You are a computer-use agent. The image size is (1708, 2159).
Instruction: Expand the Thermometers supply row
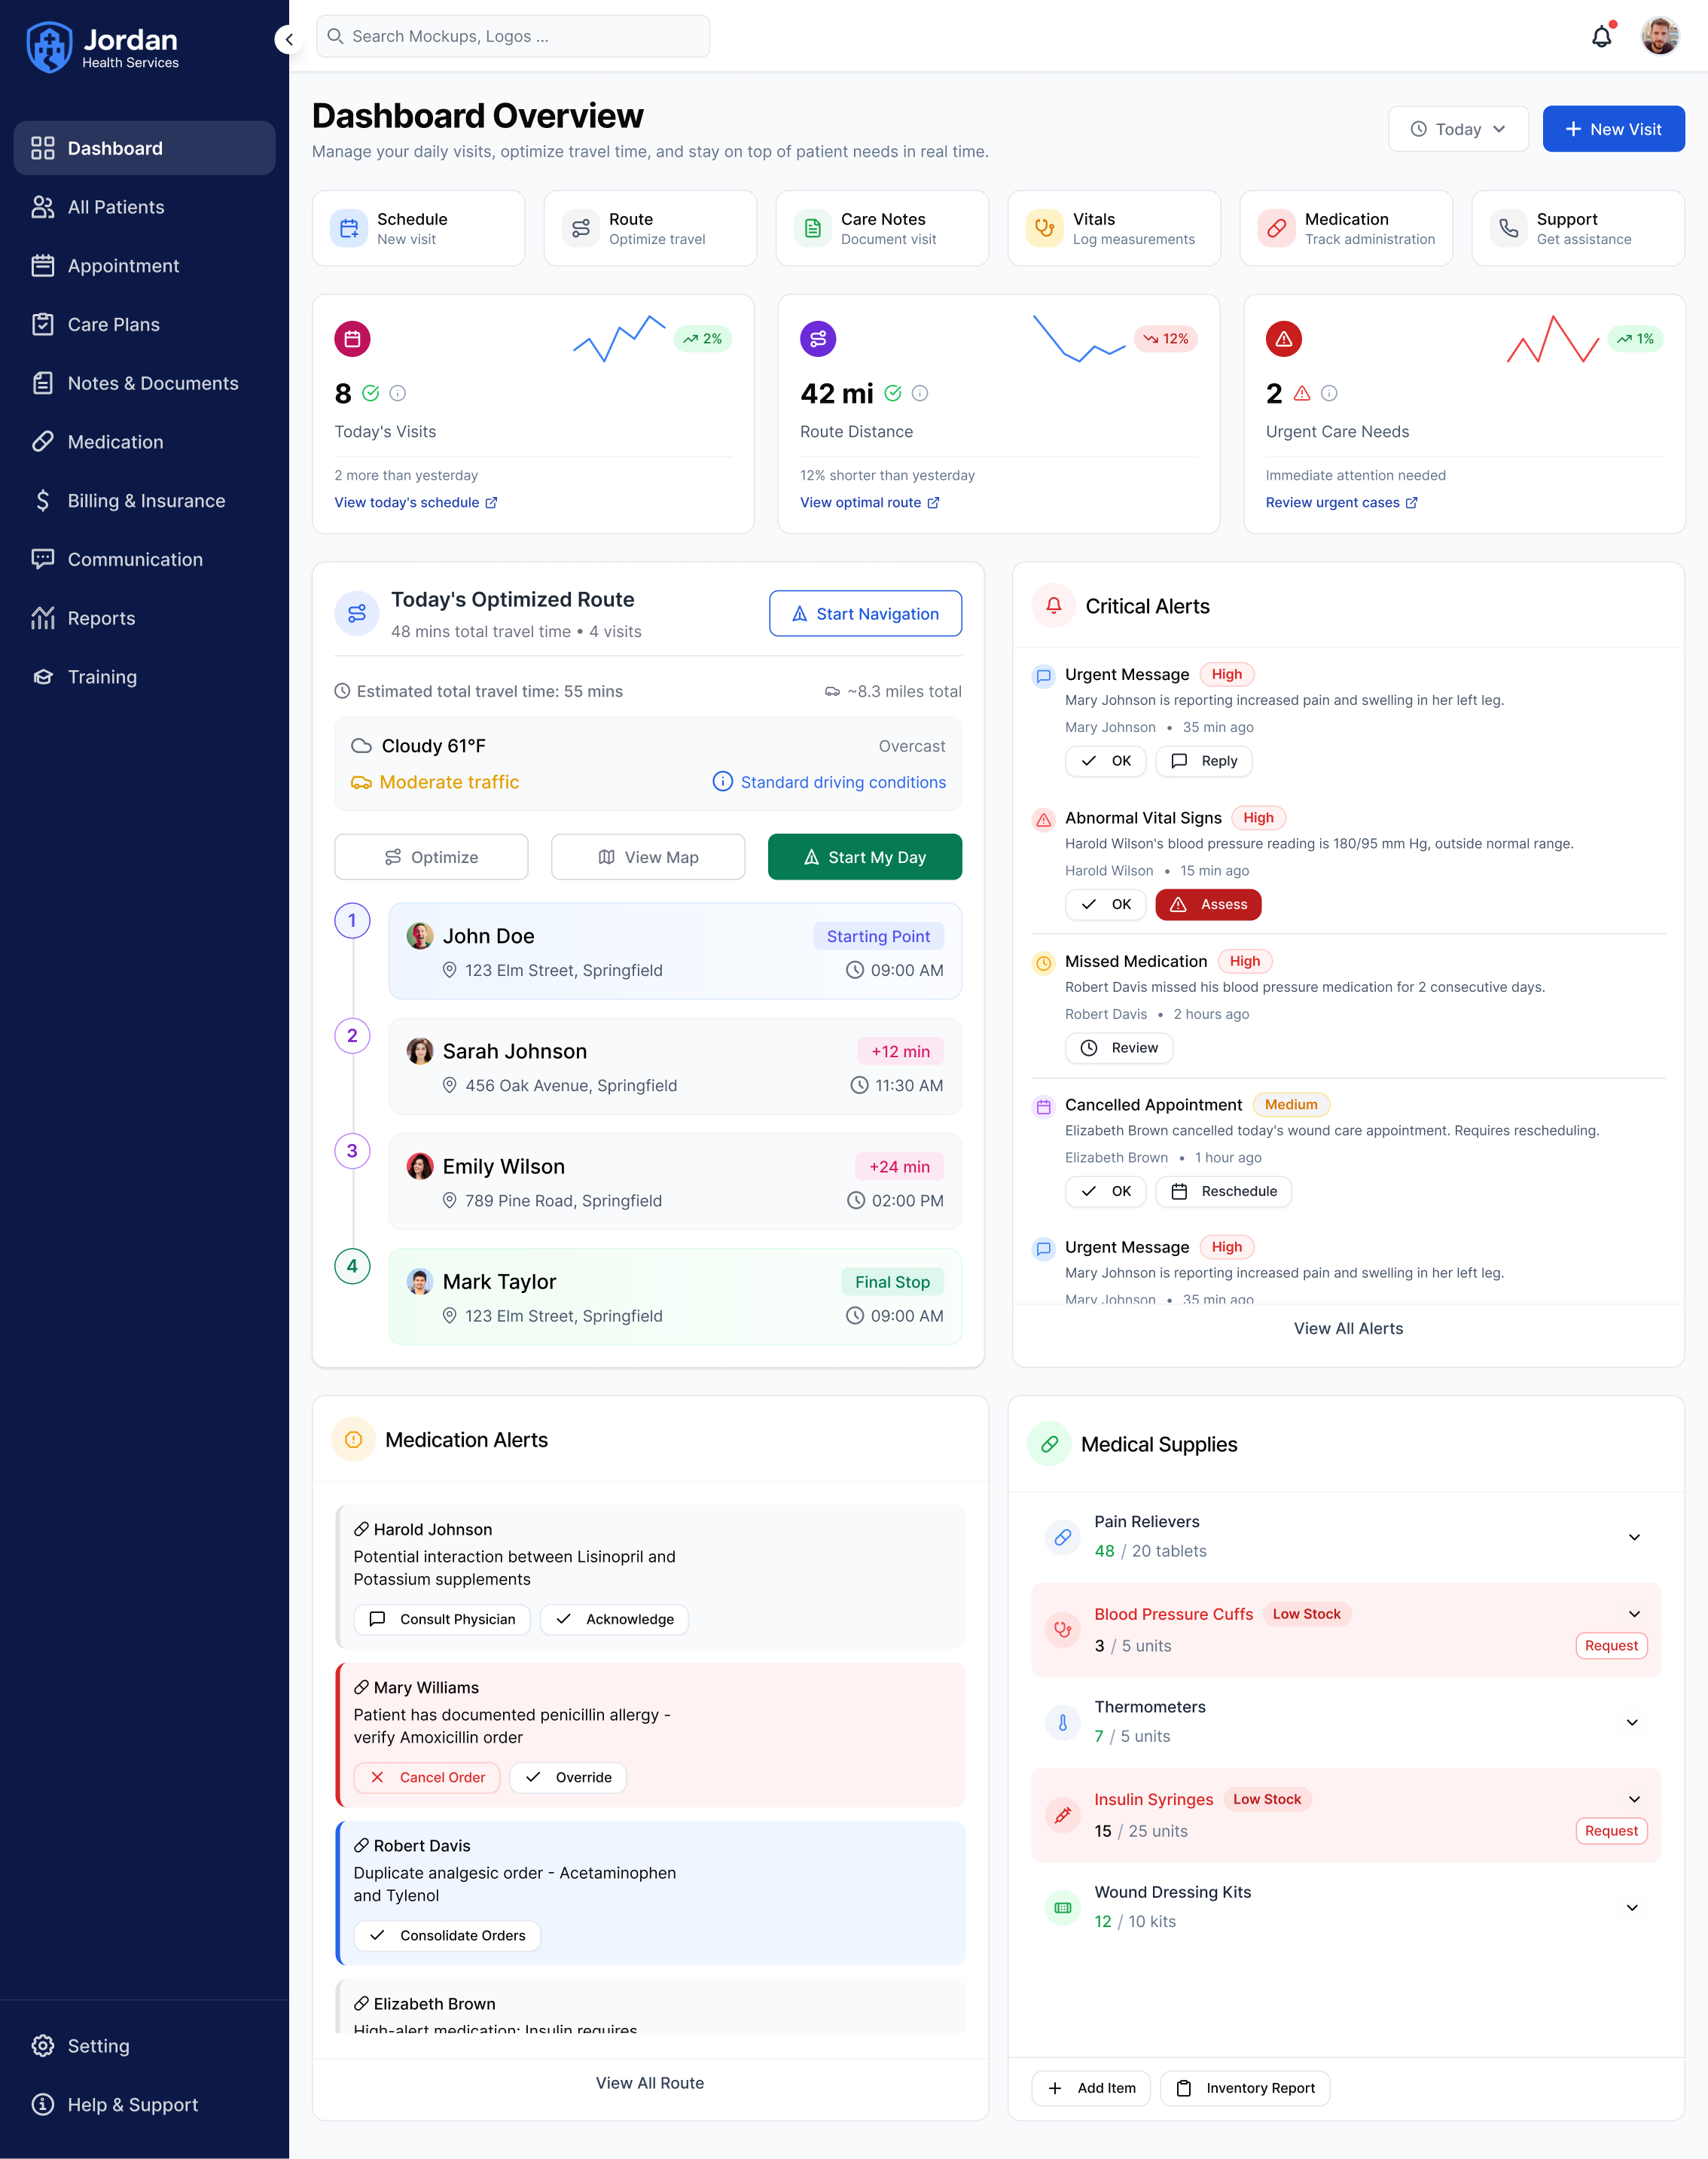(x=1632, y=1722)
